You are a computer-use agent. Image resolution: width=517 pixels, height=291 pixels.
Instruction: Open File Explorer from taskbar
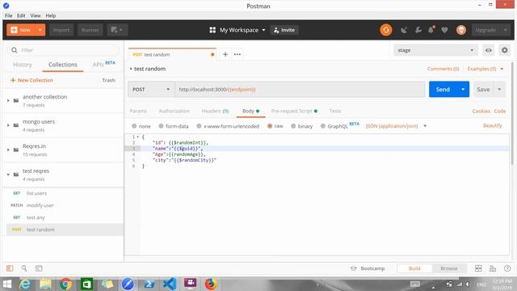pos(45,284)
